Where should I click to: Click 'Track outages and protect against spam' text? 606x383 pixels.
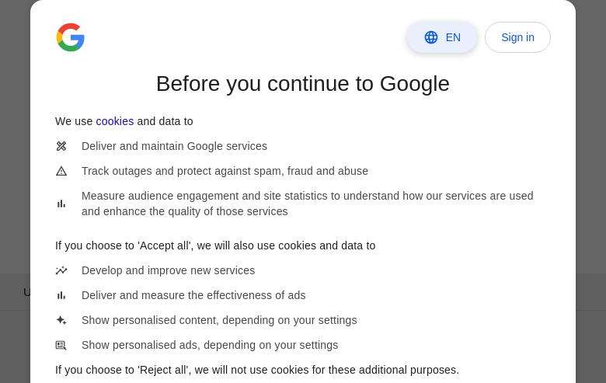coord(225,171)
